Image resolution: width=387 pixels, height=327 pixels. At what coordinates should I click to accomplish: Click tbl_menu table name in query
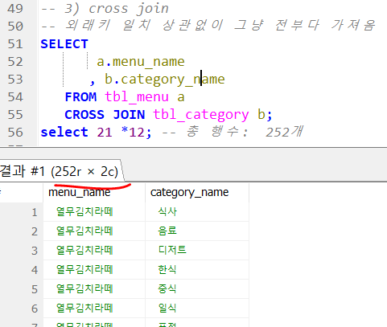(x=137, y=97)
